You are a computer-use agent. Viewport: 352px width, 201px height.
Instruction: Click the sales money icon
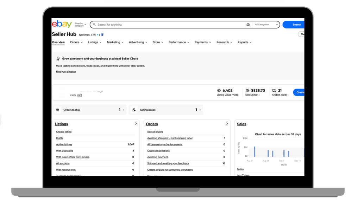pos(247,91)
